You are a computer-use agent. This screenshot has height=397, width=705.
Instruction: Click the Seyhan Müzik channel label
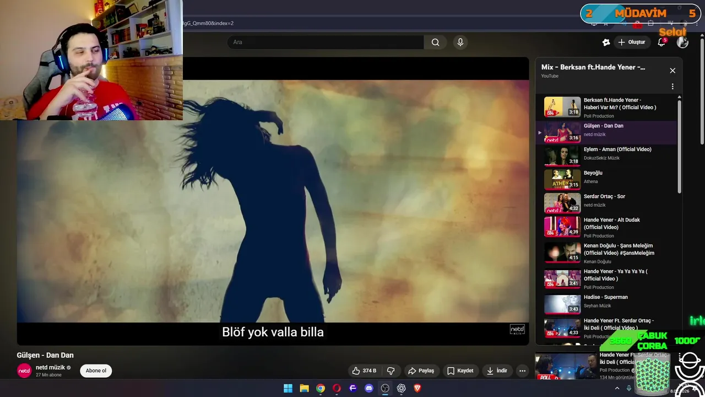(x=597, y=306)
